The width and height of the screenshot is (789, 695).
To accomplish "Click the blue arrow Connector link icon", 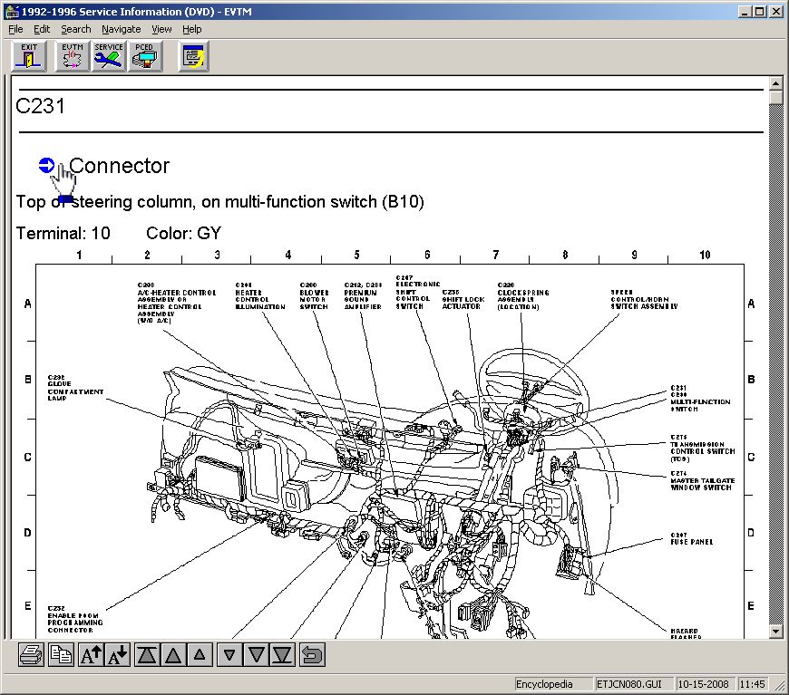I will (46, 165).
